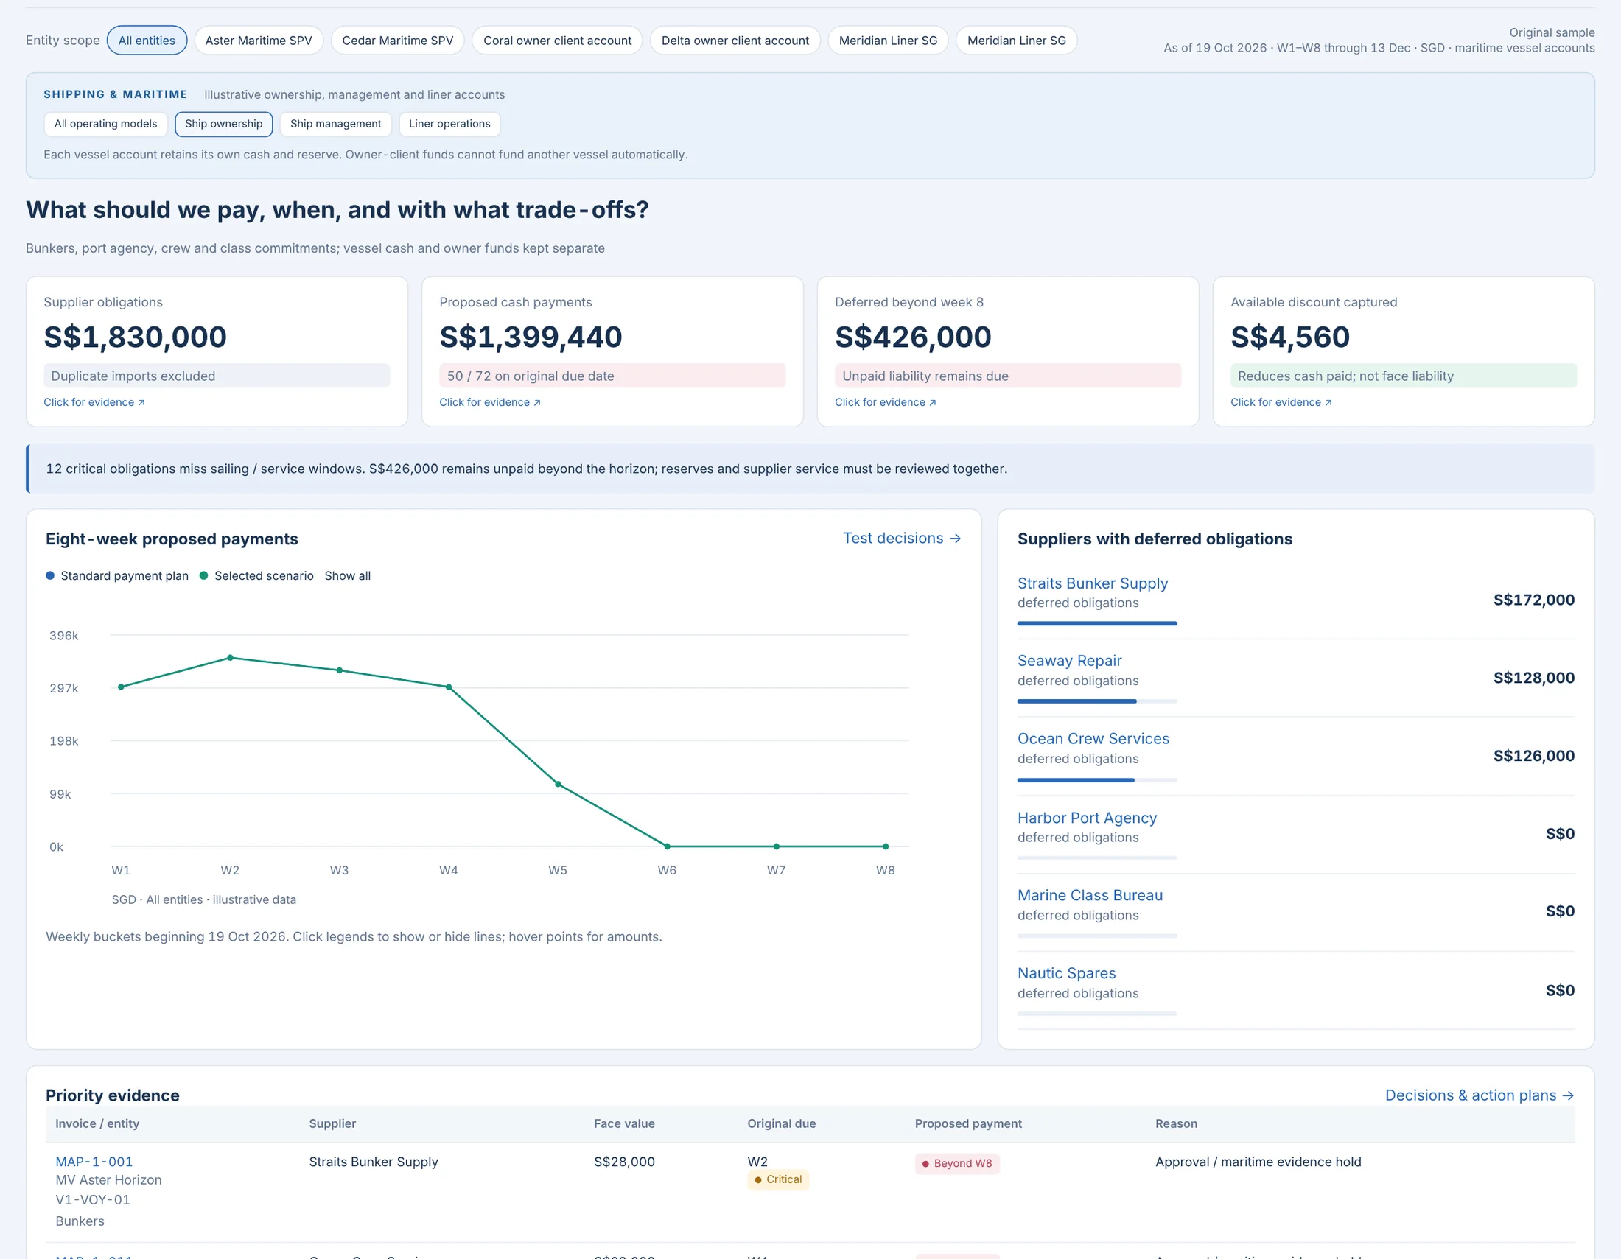Click the Beyond W8 status badge

tap(956, 1163)
